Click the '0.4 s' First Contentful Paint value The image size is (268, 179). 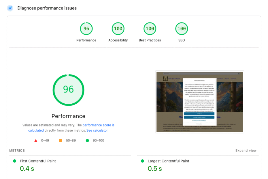coord(27,169)
